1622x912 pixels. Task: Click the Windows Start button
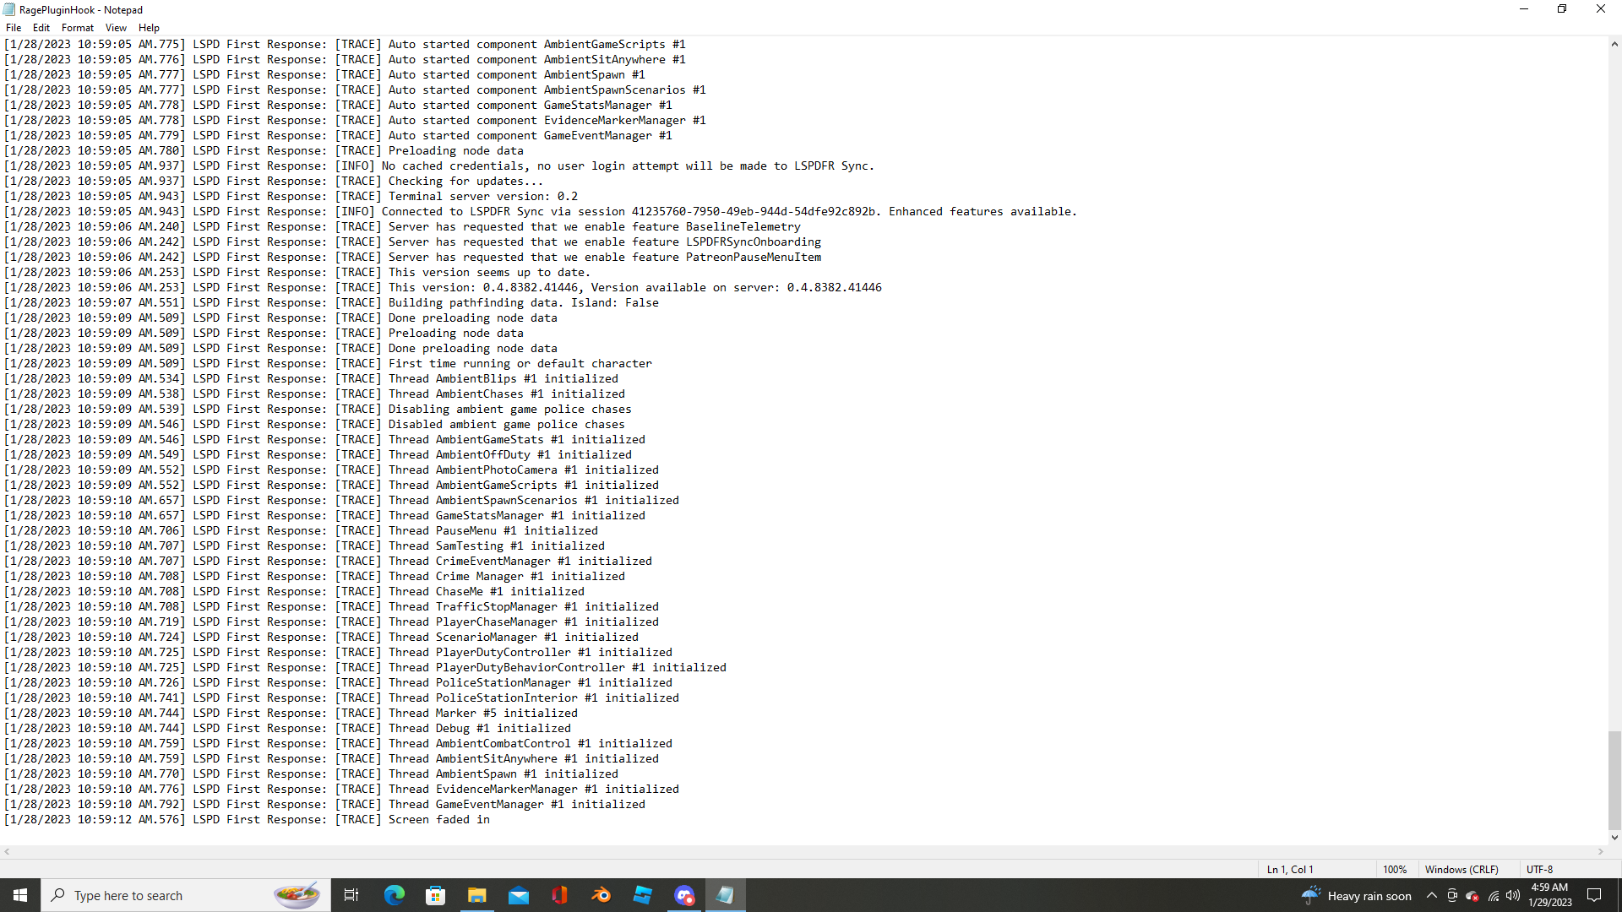point(20,895)
